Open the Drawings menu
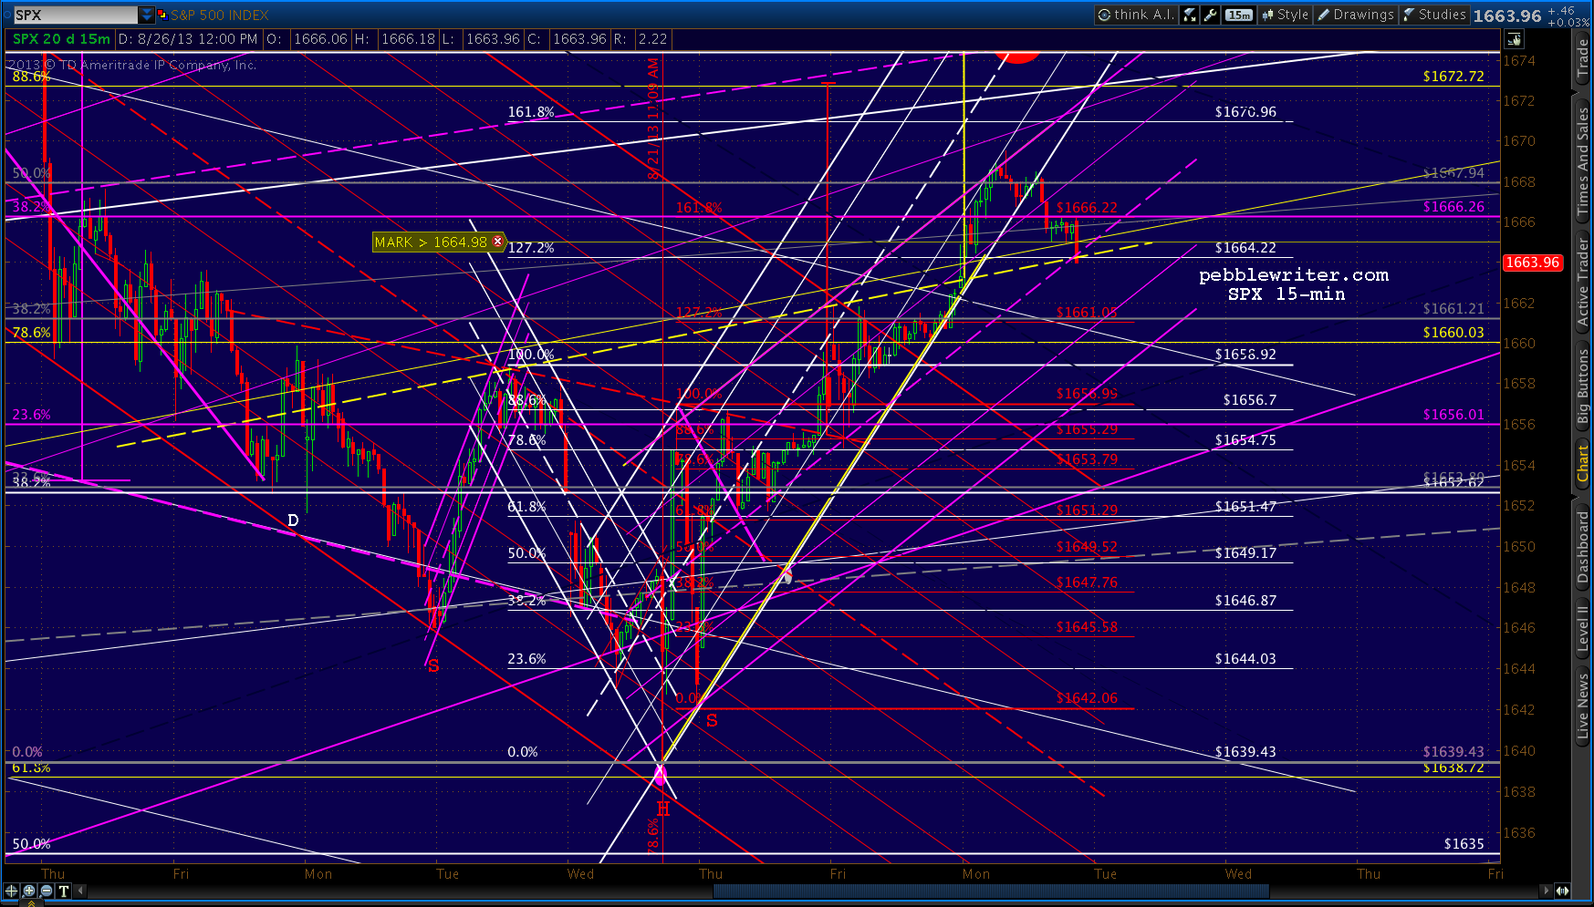This screenshot has height=907, width=1594. tap(1356, 15)
